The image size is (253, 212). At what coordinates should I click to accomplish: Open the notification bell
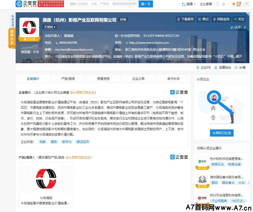coord(224,4)
